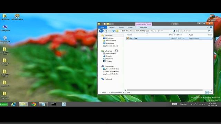Go forward with the Forward arrow button
This screenshot has height=124, width=221.
click(x=106, y=31)
